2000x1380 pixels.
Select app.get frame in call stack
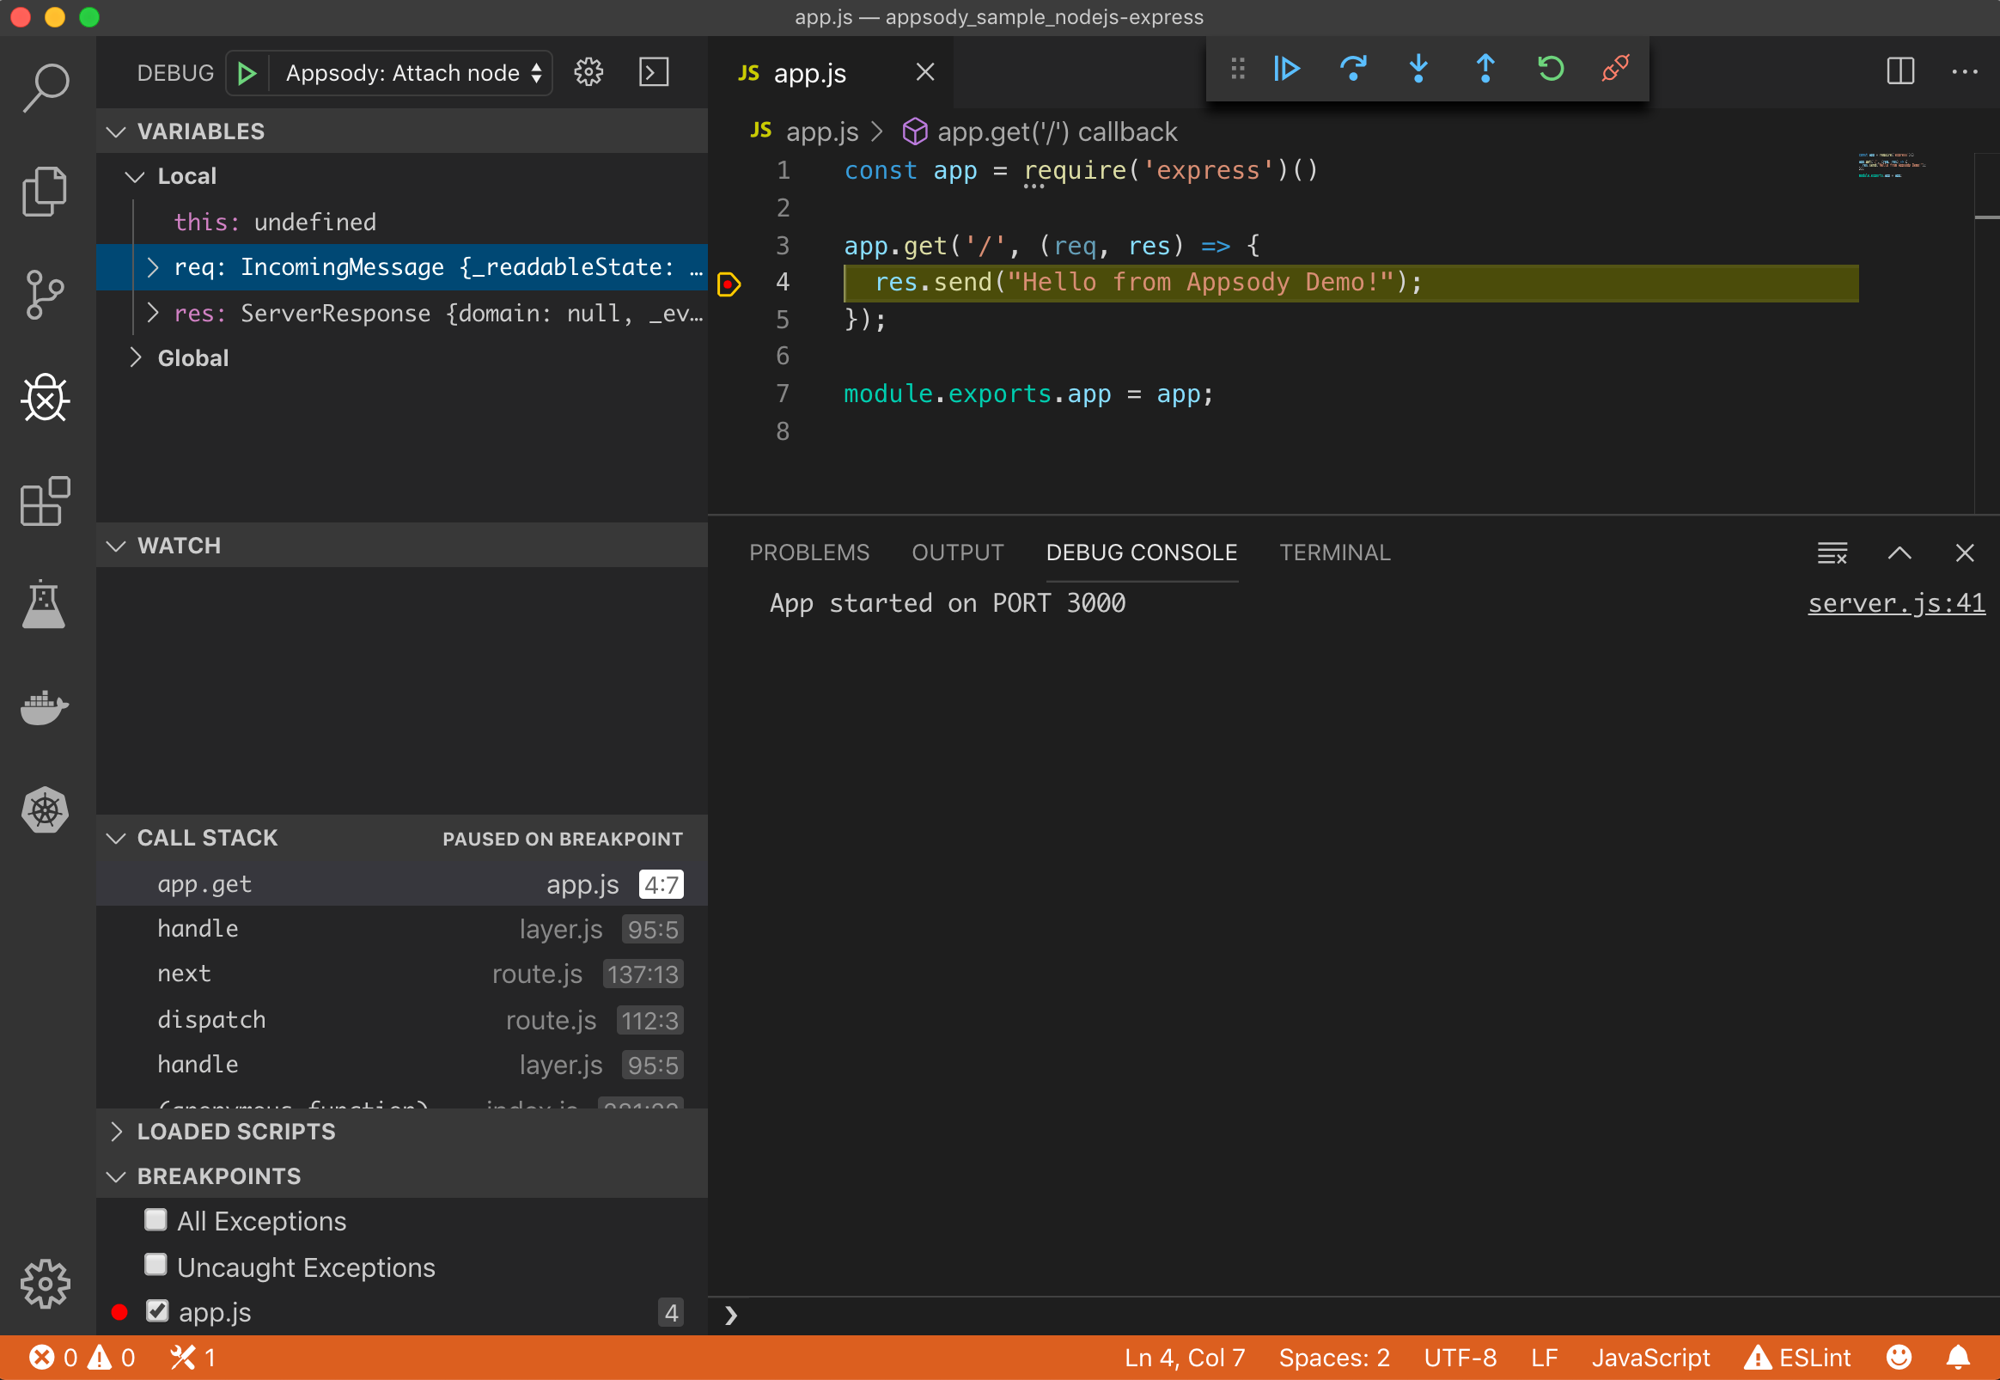[x=402, y=884]
